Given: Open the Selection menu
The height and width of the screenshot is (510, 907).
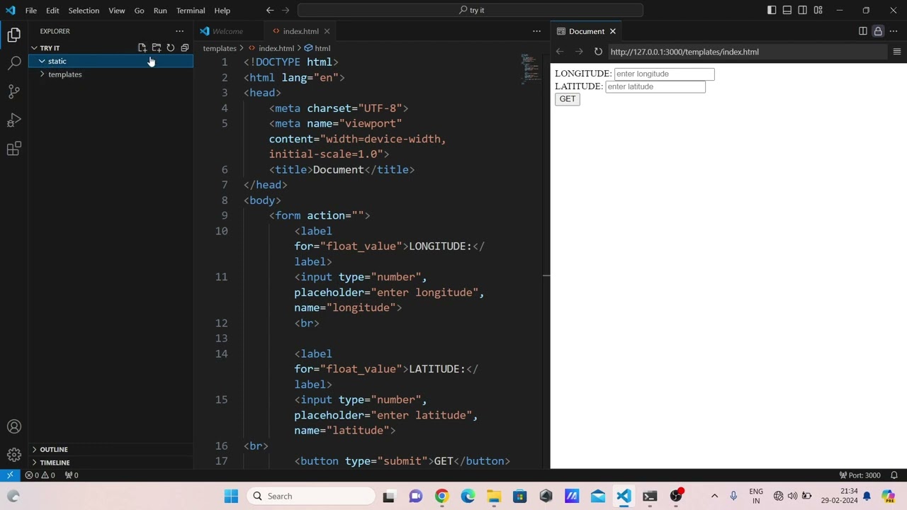Looking at the screenshot, I should coord(84,11).
